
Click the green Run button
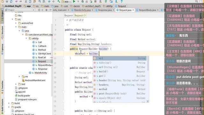click(74, 1)
